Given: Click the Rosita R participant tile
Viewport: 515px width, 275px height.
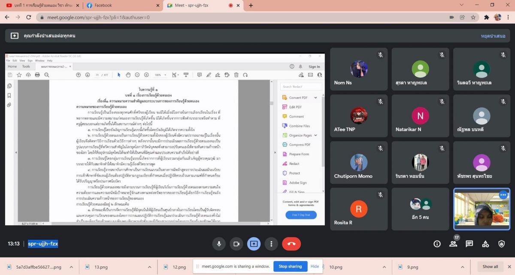Looking at the screenshot, I should coord(359,209).
